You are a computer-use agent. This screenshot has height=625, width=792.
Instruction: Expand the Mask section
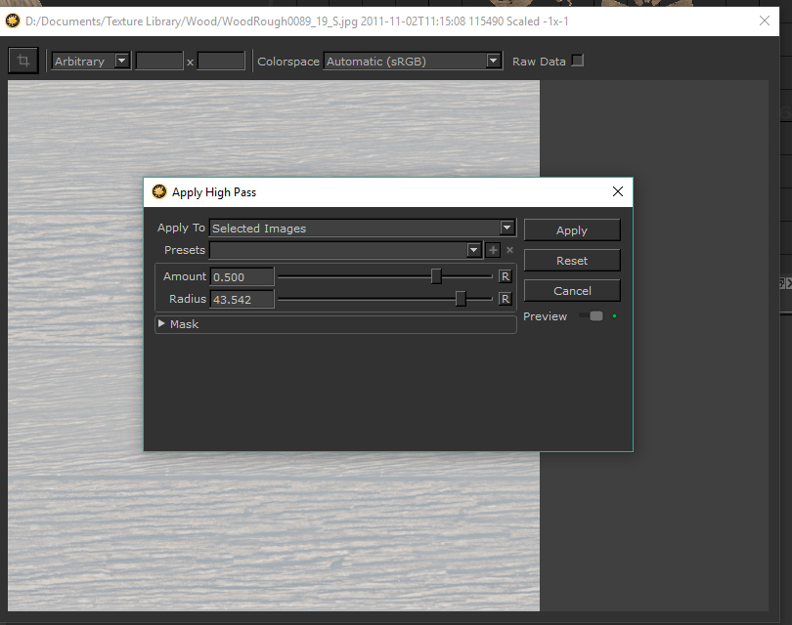[161, 324]
